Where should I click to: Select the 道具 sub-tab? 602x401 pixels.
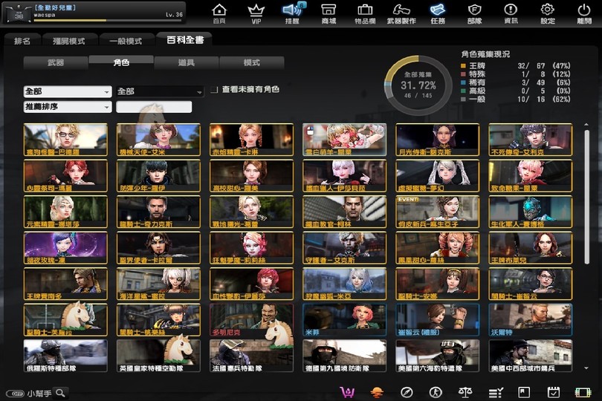click(x=187, y=63)
